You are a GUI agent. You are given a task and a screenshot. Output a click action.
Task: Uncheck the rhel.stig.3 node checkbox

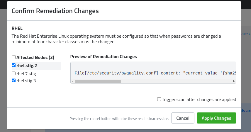tap(13, 81)
